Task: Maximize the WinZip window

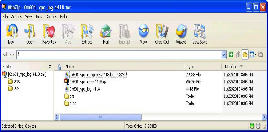Action: click(x=256, y=8)
